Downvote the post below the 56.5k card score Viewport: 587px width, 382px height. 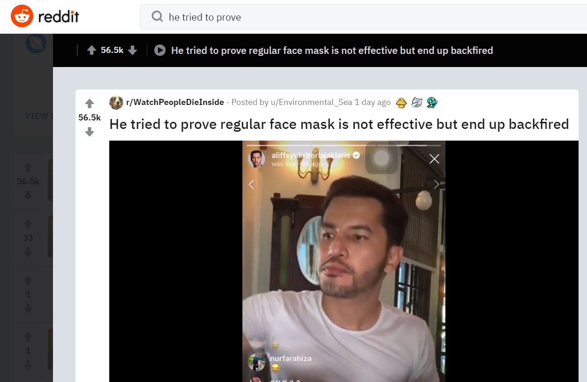pos(90,132)
